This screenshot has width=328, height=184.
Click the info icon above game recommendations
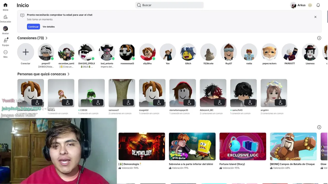pyautogui.click(x=319, y=127)
